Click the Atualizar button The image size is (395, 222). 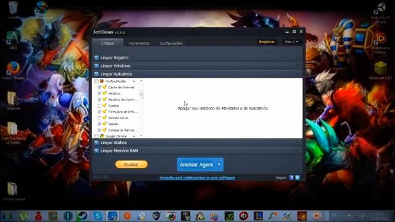coord(131,165)
